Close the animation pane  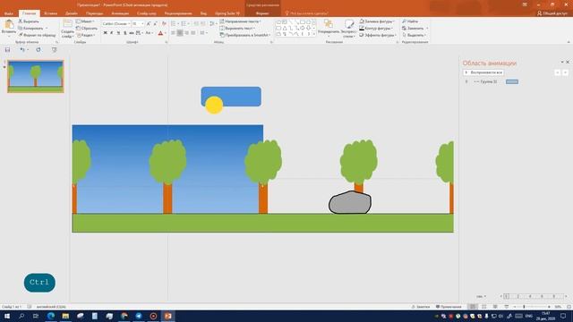tap(568, 63)
